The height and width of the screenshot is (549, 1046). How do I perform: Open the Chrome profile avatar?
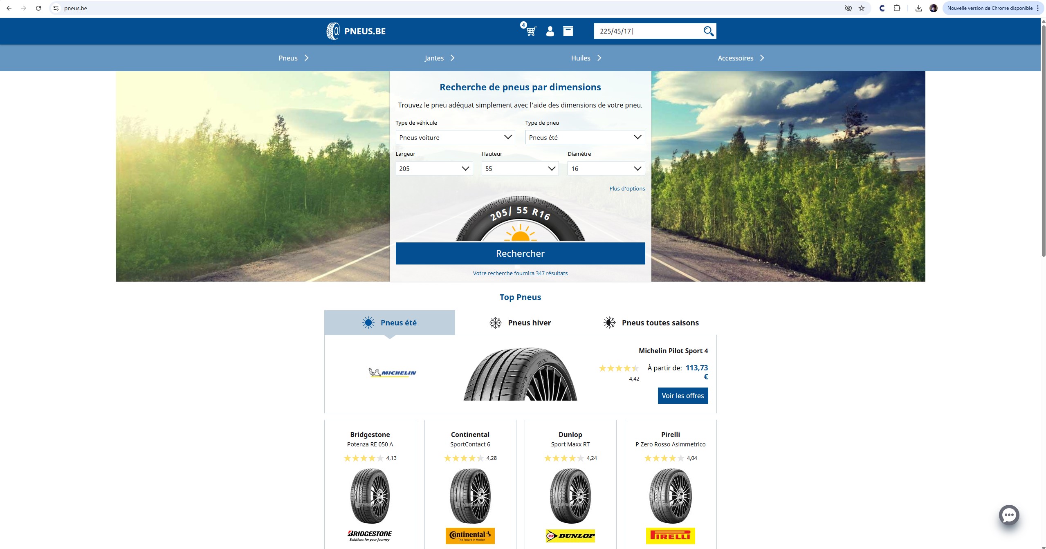pyautogui.click(x=933, y=8)
